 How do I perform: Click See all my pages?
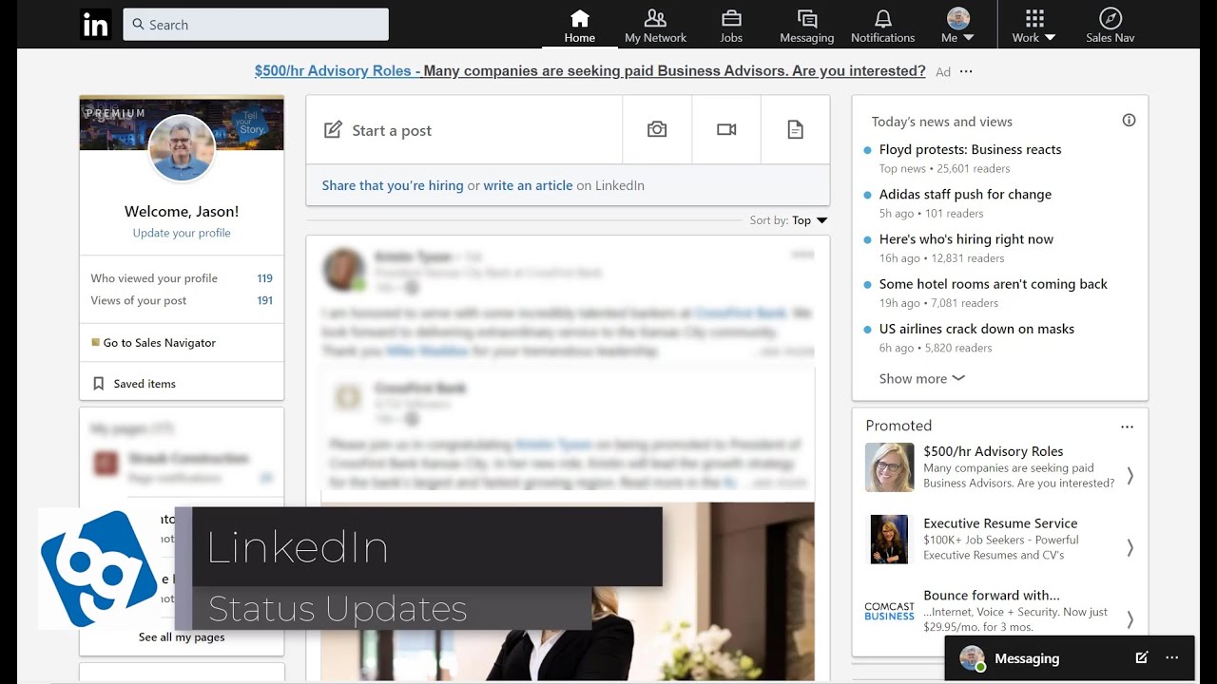coord(182,637)
